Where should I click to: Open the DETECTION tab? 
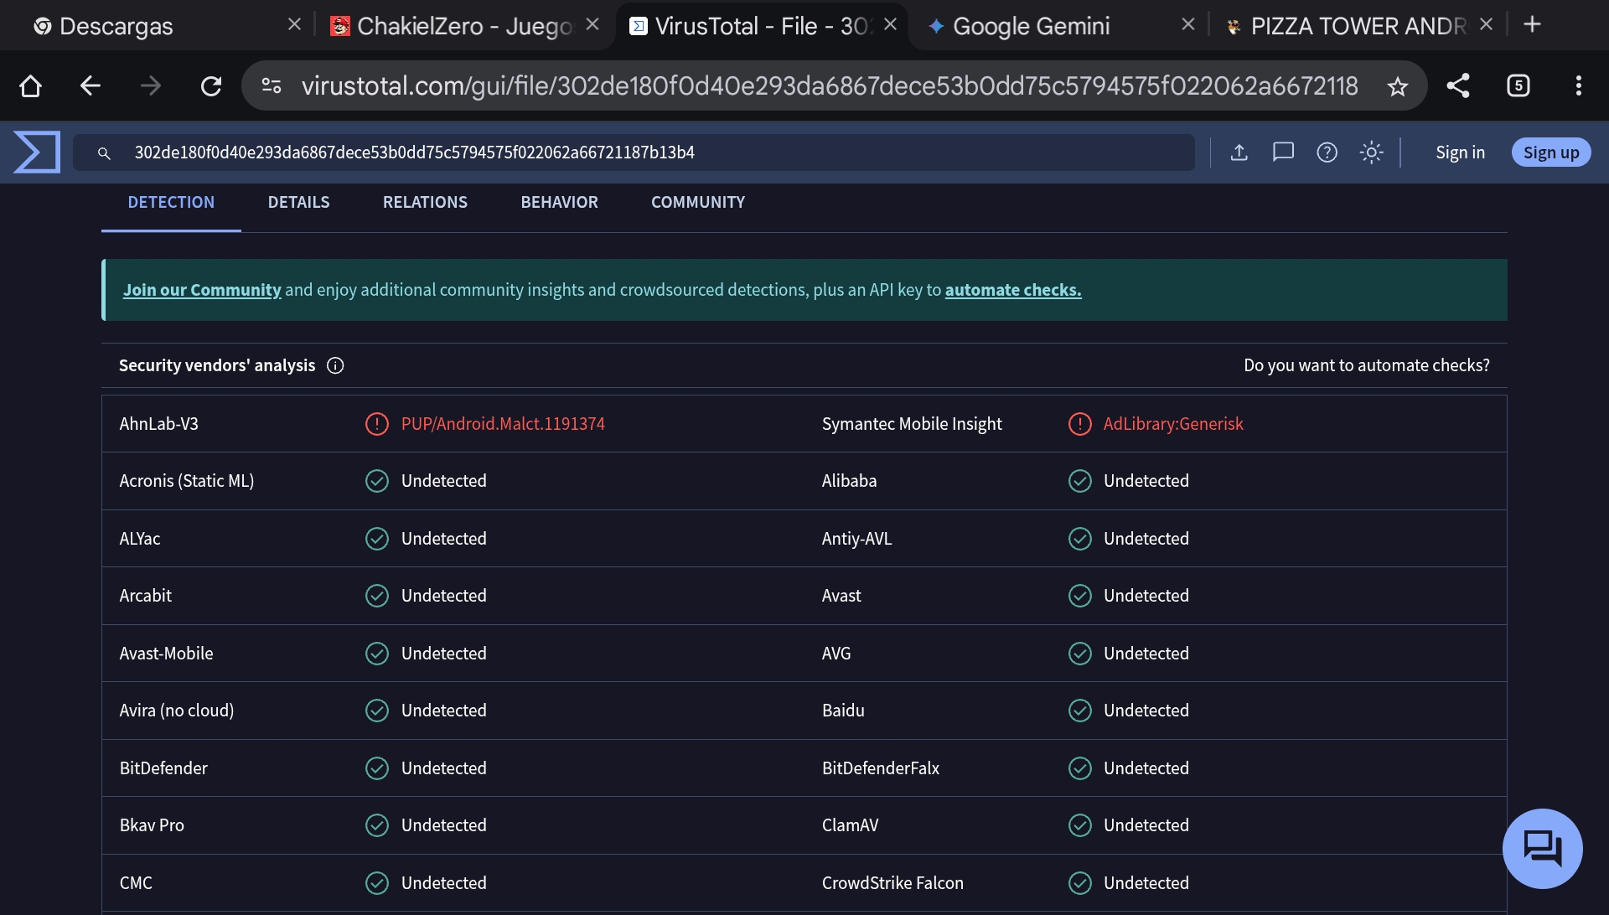pyautogui.click(x=171, y=202)
